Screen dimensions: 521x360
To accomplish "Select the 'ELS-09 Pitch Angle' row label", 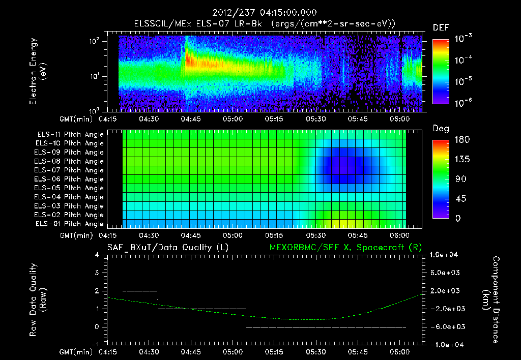I will pyautogui.click(x=69, y=153).
